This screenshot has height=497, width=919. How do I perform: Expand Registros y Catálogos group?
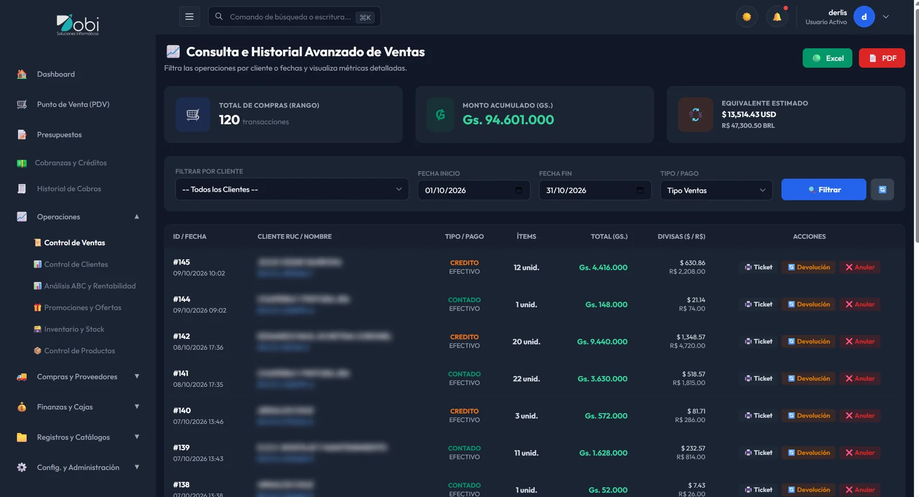[x=78, y=437]
